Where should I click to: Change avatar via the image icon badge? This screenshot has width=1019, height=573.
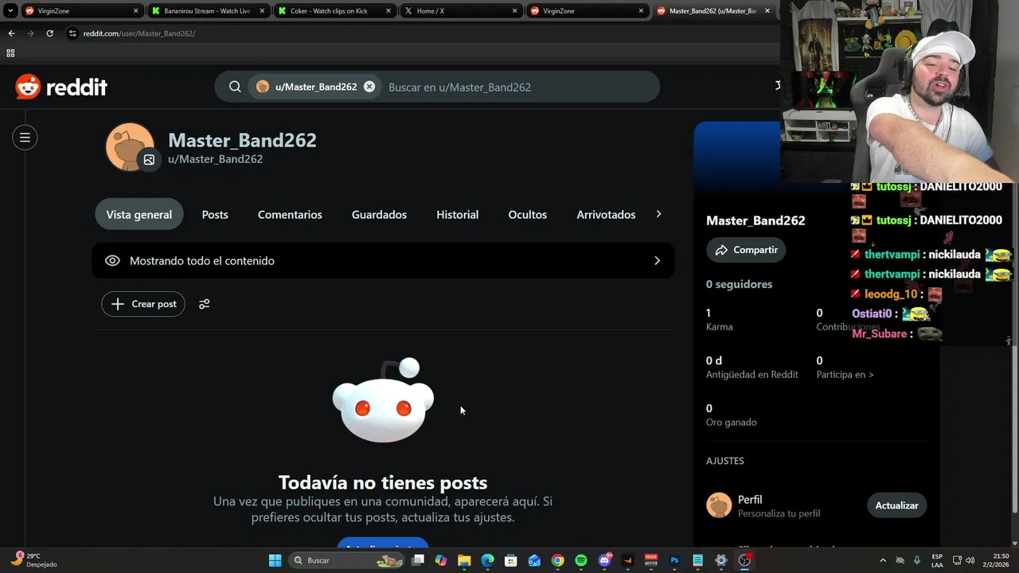pyautogui.click(x=149, y=160)
